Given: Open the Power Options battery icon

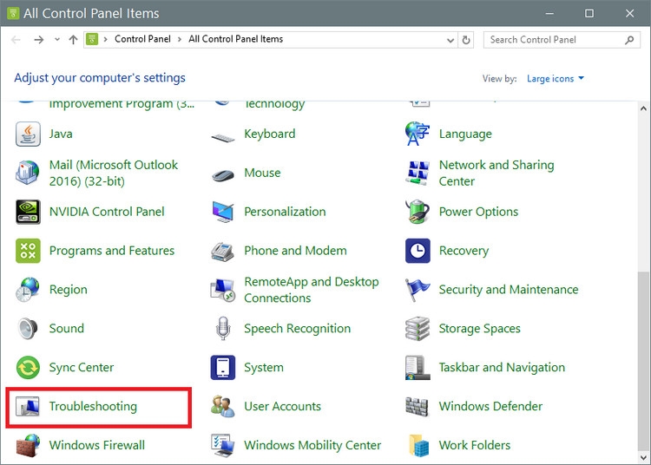Looking at the screenshot, I should tap(418, 212).
